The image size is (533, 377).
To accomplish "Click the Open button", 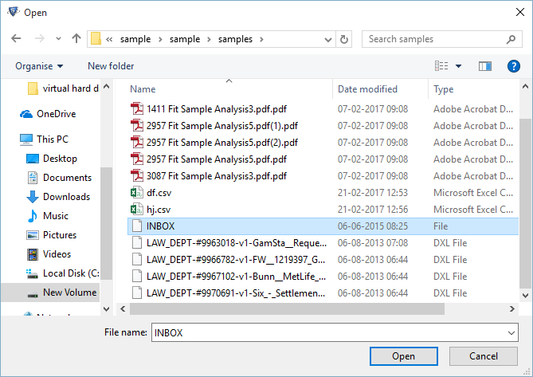I will (403, 356).
